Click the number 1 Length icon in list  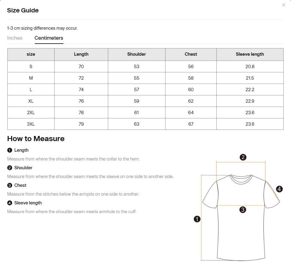pyautogui.click(x=10, y=150)
